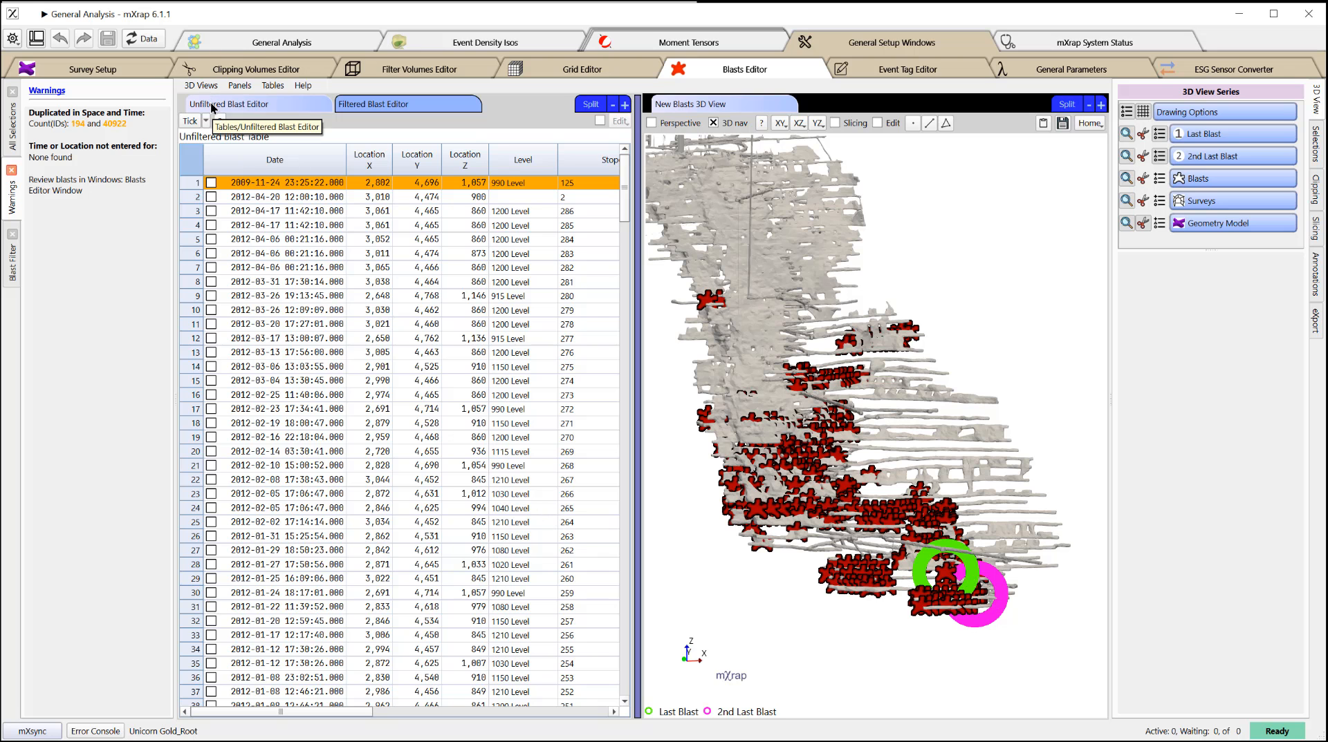Open the Tables menu

click(x=273, y=86)
